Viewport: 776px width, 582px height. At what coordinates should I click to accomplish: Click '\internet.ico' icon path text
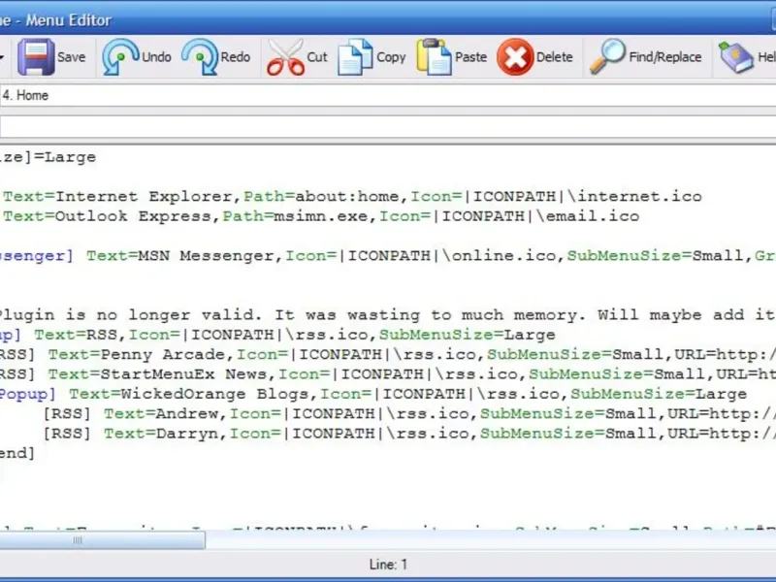(x=634, y=197)
